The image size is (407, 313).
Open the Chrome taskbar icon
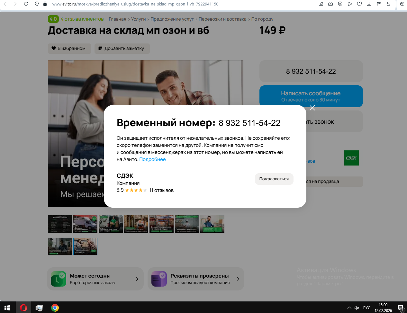55,308
